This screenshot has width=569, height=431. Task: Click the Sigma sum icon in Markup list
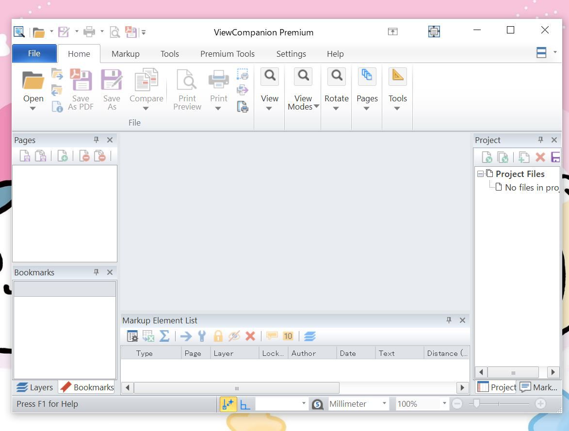coord(164,336)
